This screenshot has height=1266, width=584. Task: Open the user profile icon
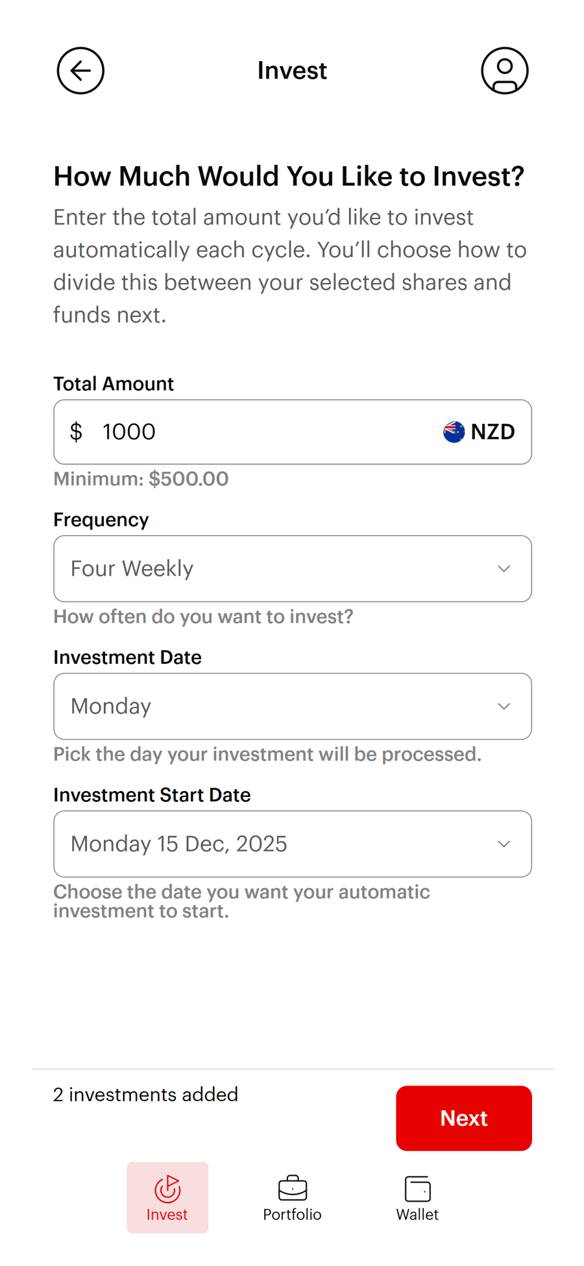click(504, 71)
